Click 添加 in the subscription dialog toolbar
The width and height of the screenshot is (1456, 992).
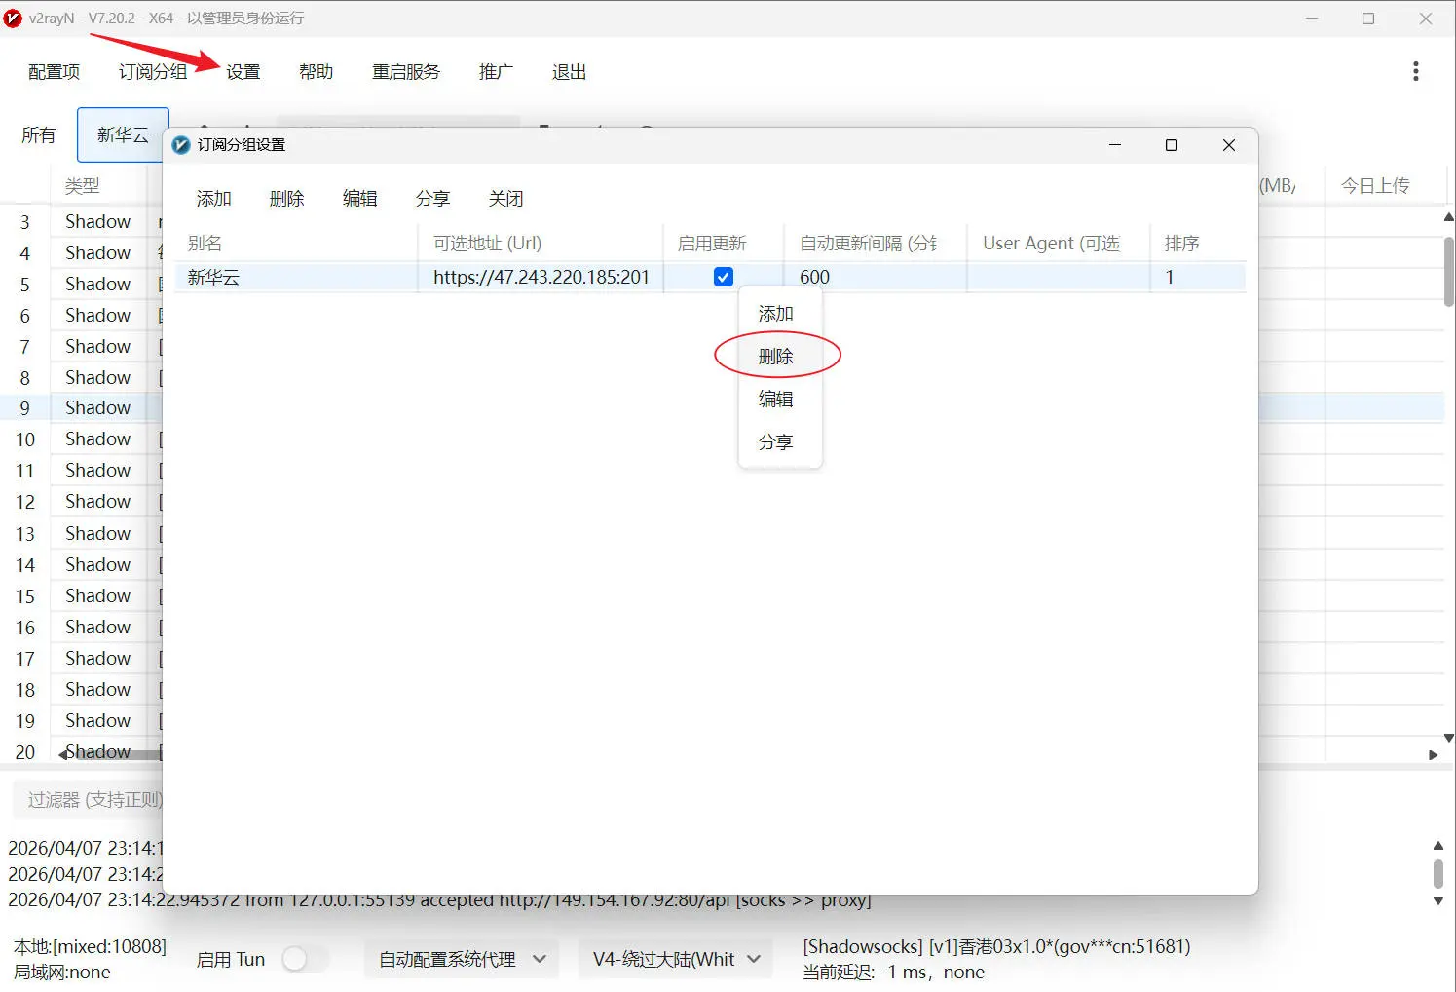(x=213, y=198)
